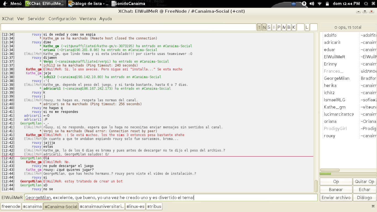Open the Servidor menu

[x=36, y=19]
